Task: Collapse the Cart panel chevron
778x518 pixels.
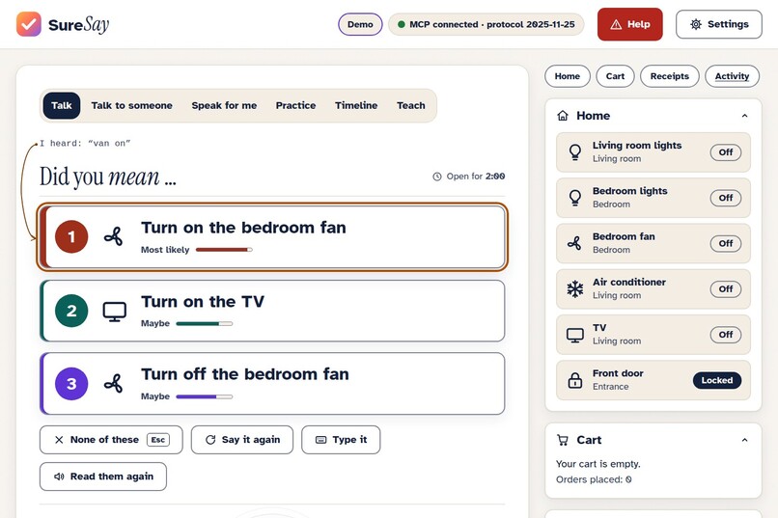Action: [744, 440]
